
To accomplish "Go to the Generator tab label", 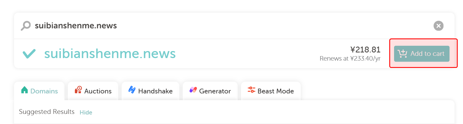I will [215, 91].
